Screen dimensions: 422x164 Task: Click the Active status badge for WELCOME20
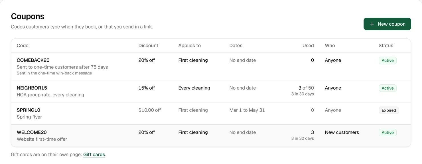[x=387, y=133]
